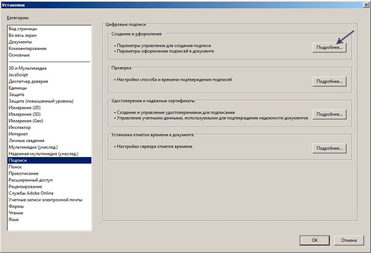The height and width of the screenshot is (254, 371).
Task: Select the JavaScript category
Action: click(22, 74)
